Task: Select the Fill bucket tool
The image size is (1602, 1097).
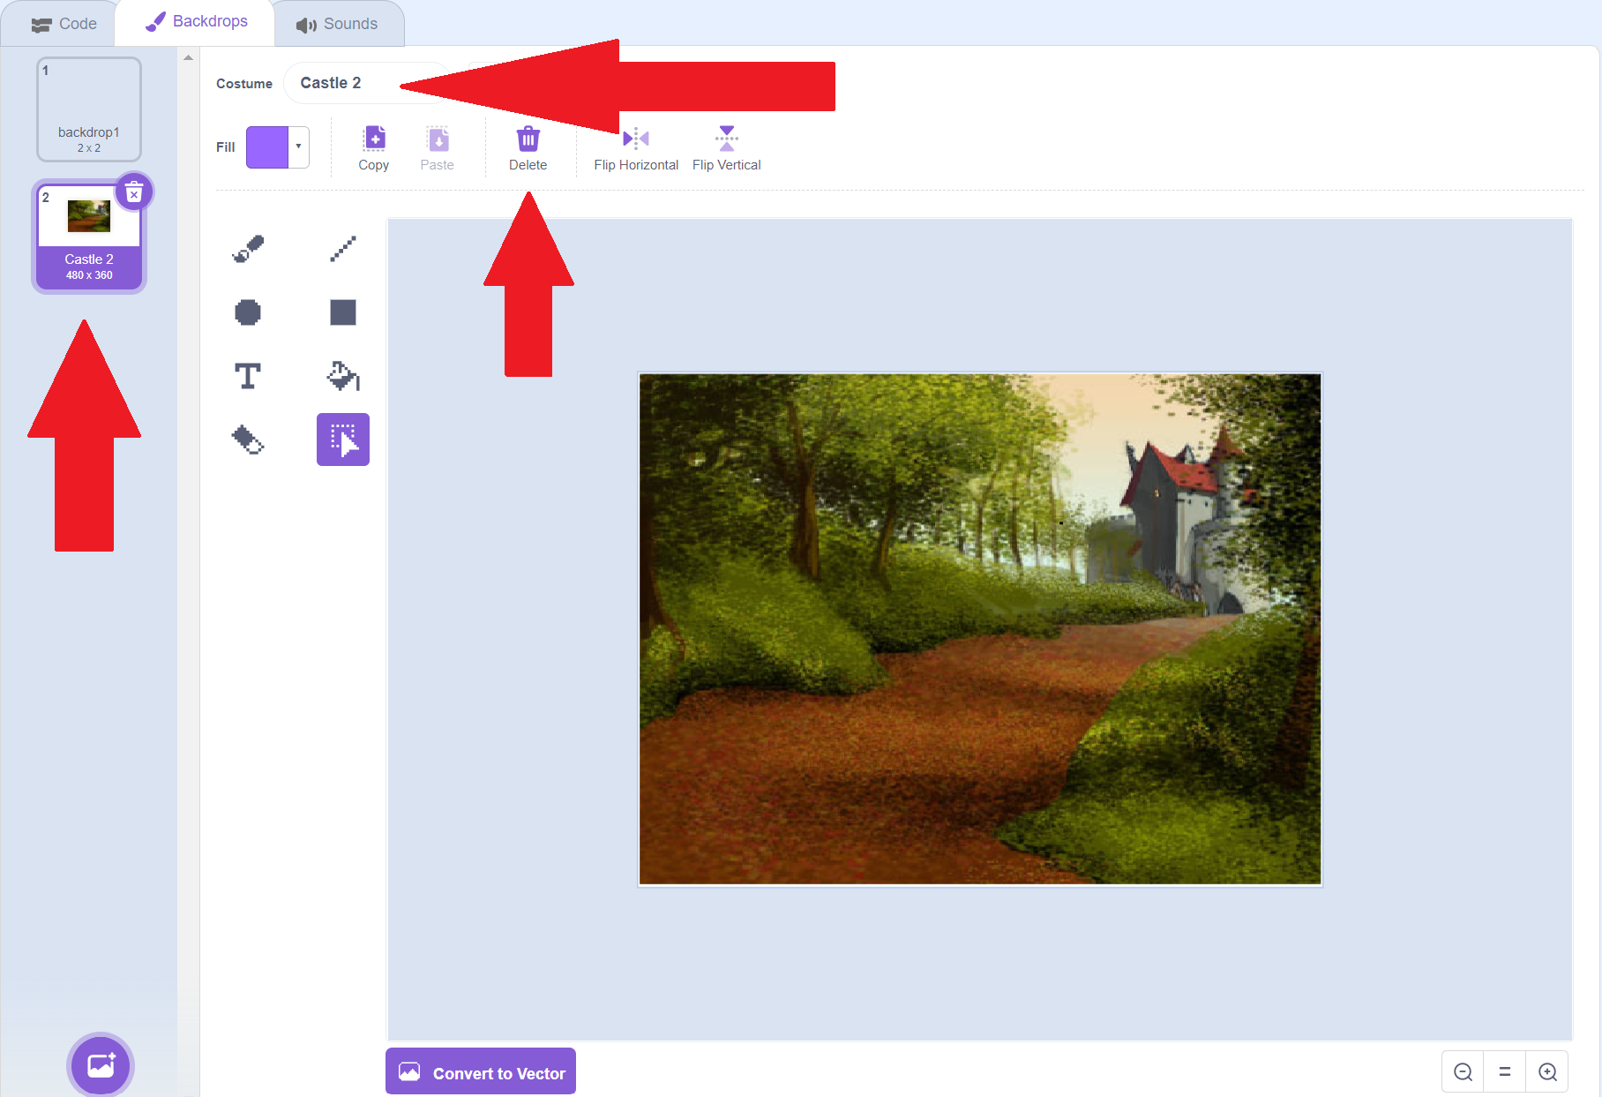Action: pyautogui.click(x=343, y=376)
